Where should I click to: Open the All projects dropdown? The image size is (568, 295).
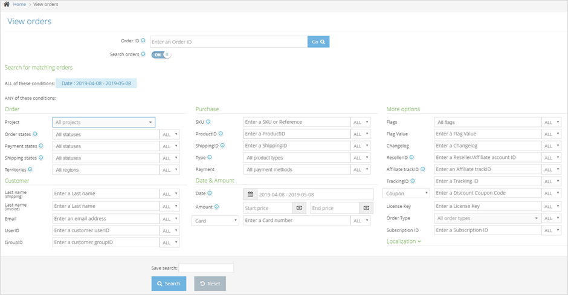tap(103, 122)
